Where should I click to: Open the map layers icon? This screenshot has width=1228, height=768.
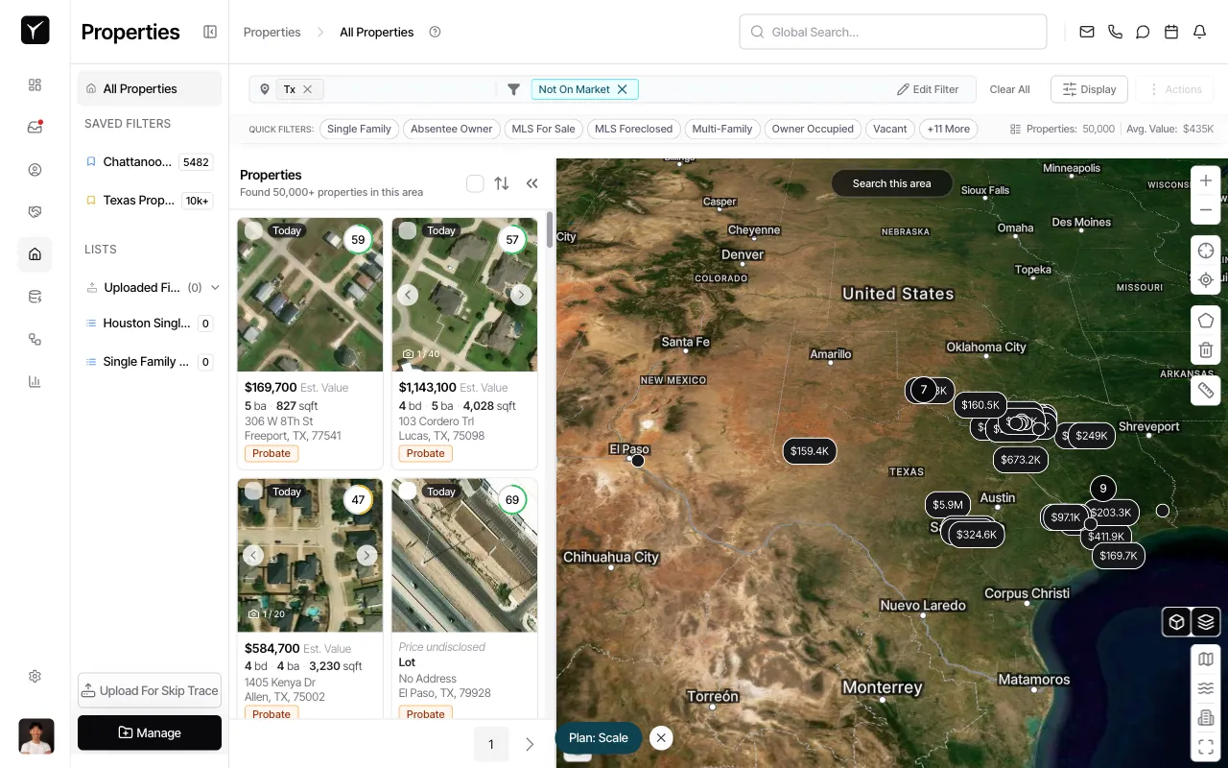[x=1206, y=622]
